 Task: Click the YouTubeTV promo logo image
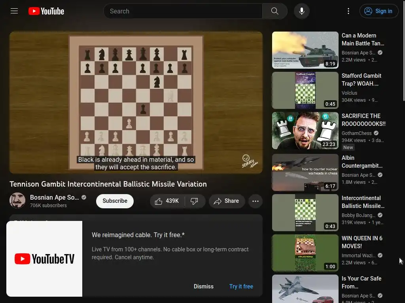tap(44, 259)
